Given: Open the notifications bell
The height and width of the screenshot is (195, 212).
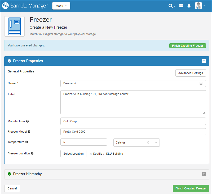Looking at the screenshot, I should 189,6.
